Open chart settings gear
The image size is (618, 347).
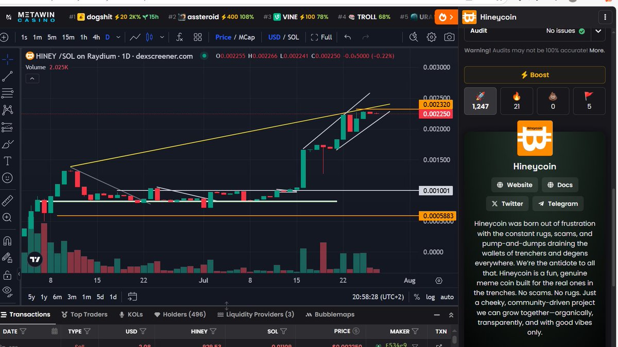point(432,37)
